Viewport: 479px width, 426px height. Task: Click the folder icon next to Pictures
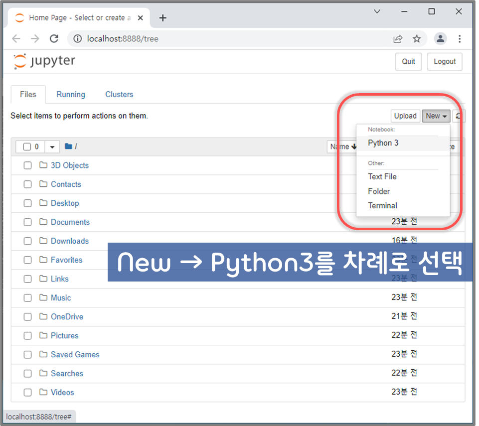tap(43, 335)
